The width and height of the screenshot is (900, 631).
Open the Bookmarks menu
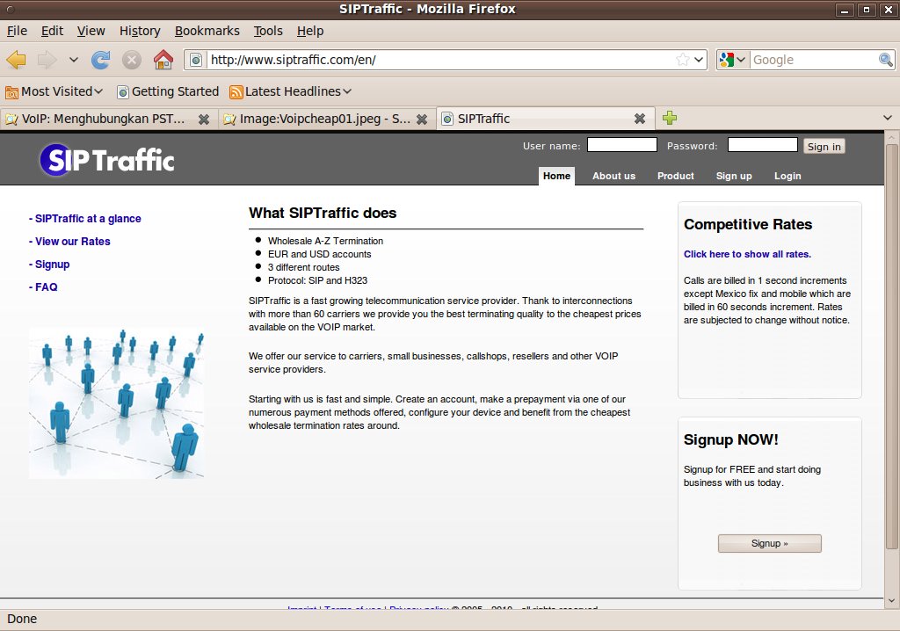click(207, 31)
